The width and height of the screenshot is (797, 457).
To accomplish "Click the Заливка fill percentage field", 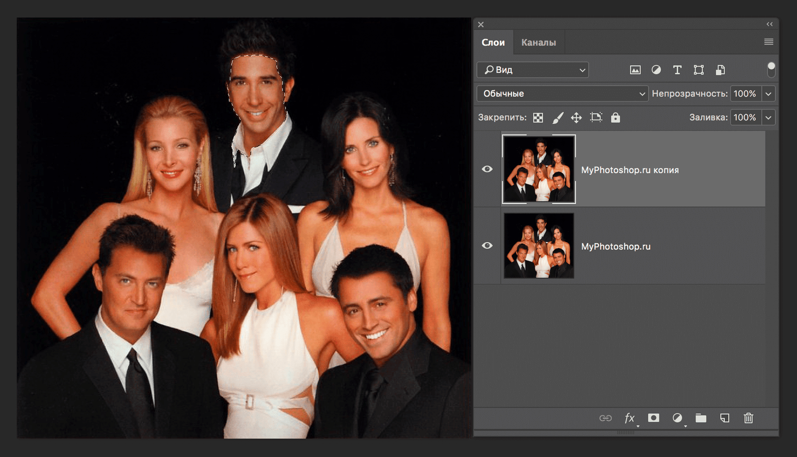I will coord(745,117).
